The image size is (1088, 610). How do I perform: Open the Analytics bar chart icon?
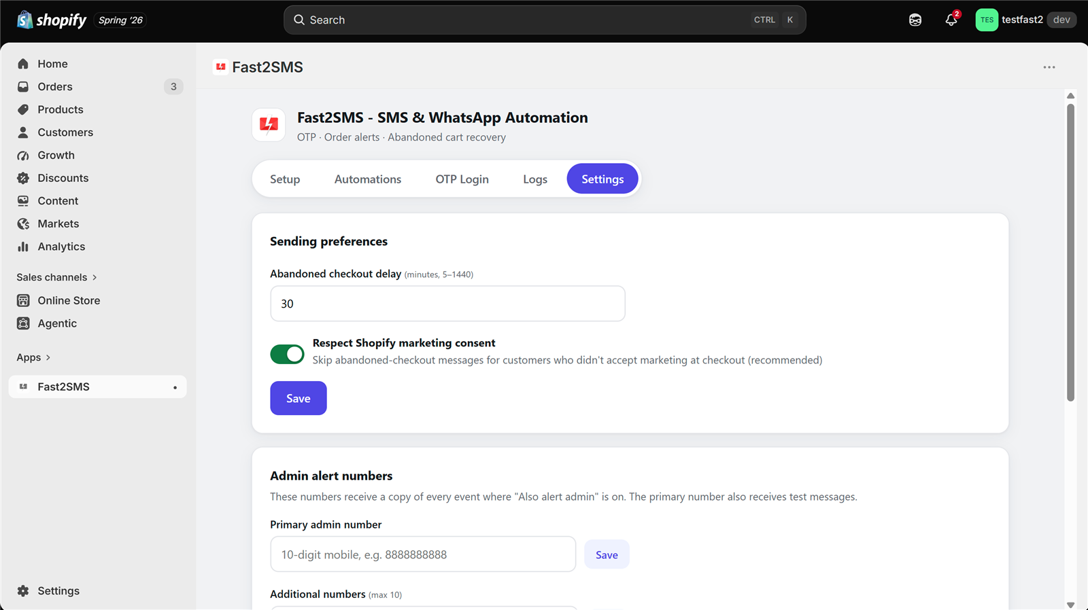coord(23,247)
